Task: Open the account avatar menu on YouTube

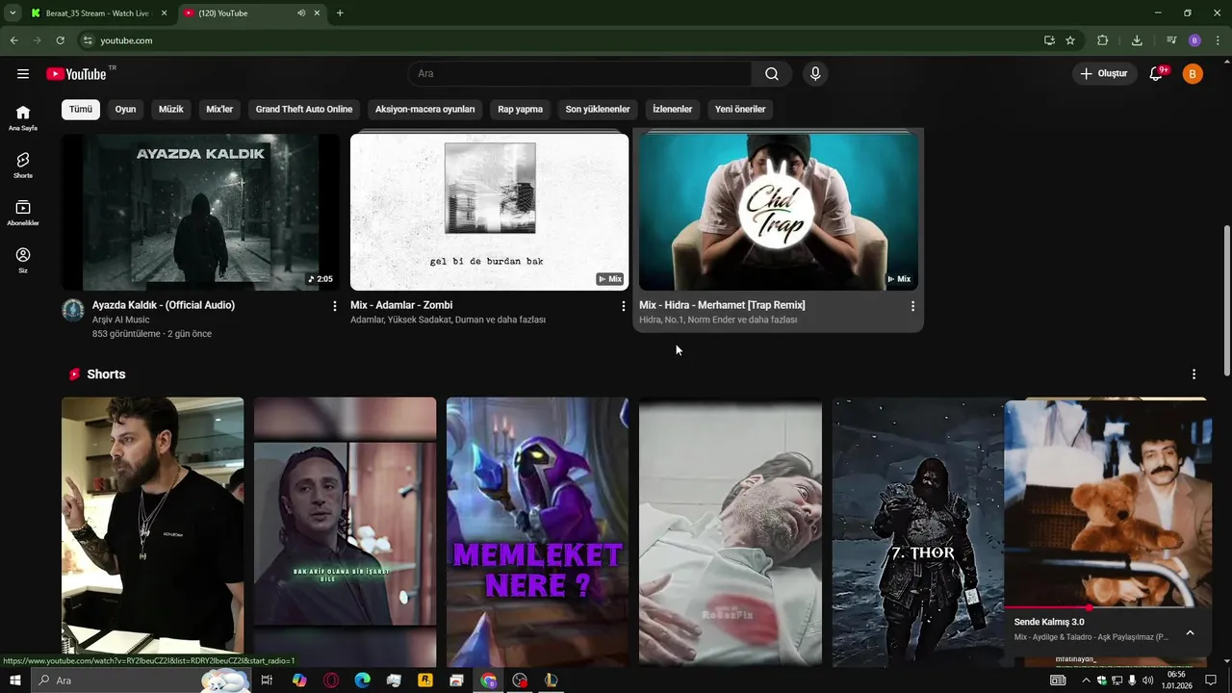Action: tap(1193, 74)
